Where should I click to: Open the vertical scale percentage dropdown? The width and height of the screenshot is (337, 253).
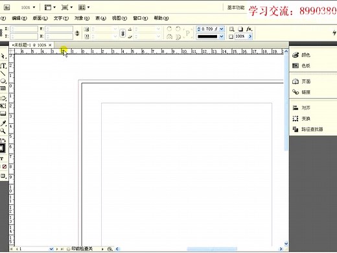115,36
